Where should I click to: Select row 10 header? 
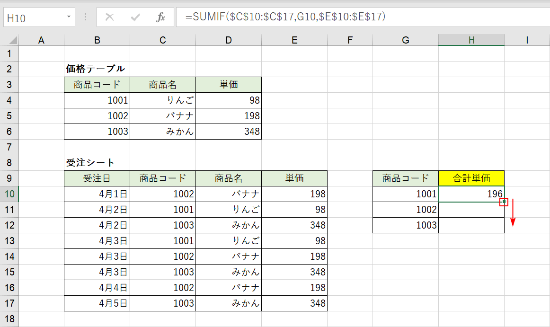(x=9, y=194)
